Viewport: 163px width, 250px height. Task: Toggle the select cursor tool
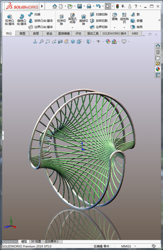pos(108,6)
